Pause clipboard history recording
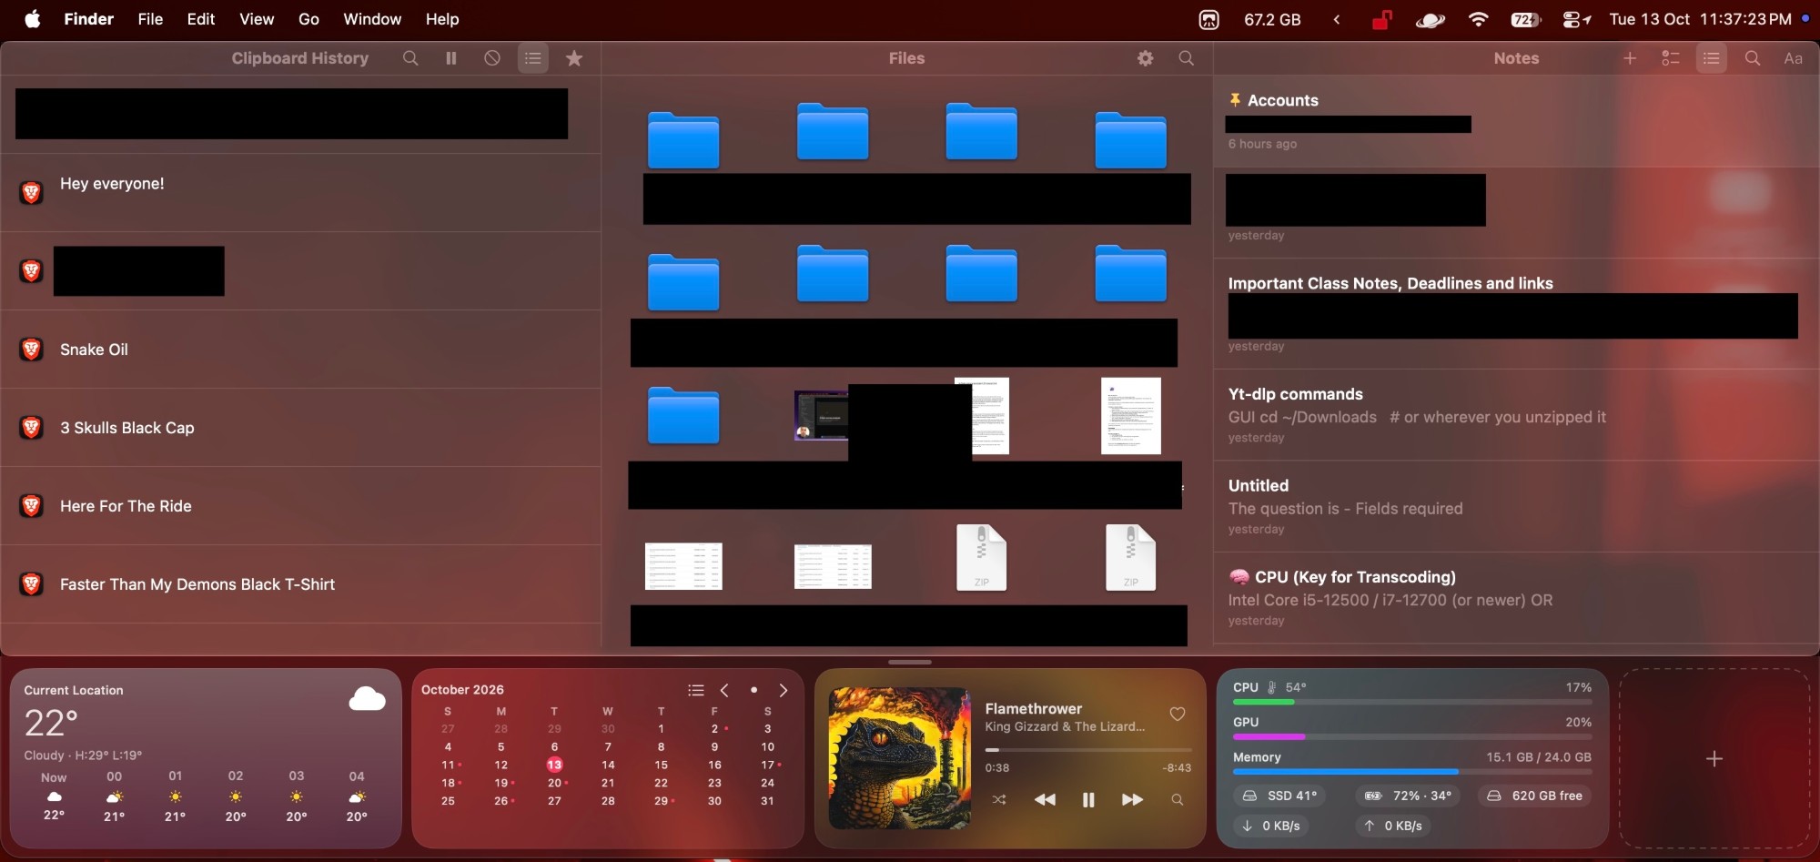Image resolution: width=1820 pixels, height=862 pixels. point(450,58)
